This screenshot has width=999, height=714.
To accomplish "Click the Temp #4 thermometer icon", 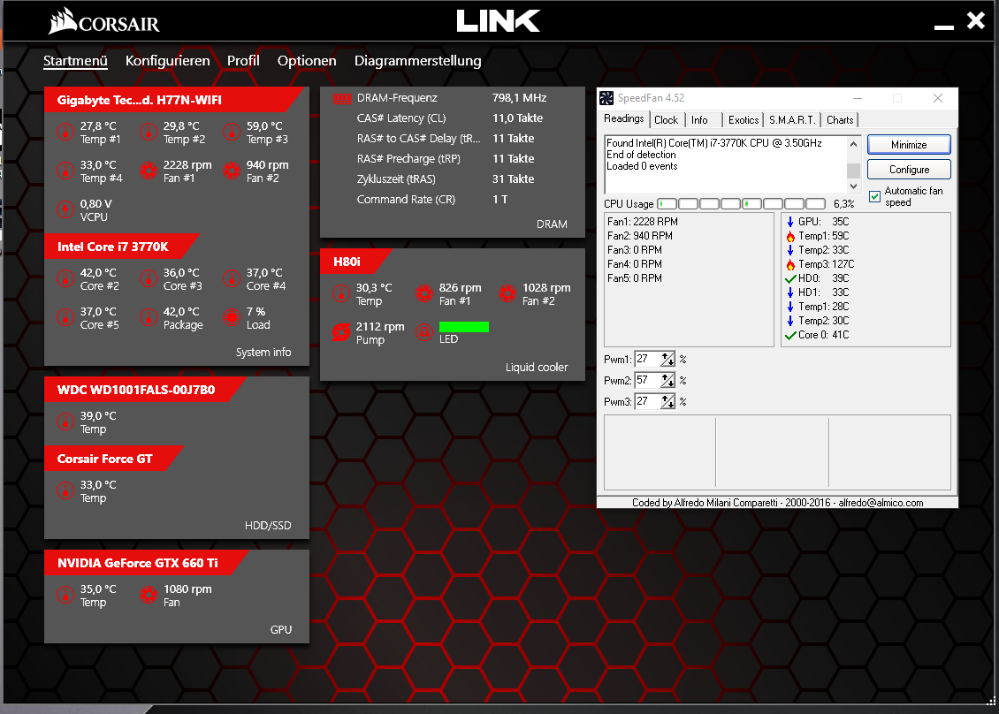I will click(65, 171).
